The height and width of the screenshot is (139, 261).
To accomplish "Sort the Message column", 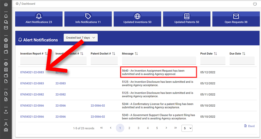I will pyautogui.click(x=136, y=54).
